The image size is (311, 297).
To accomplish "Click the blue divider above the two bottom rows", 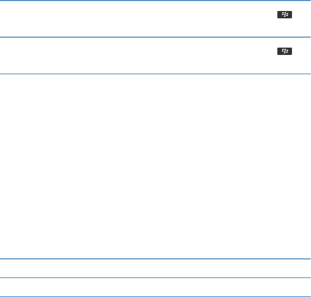I will [155, 259].
